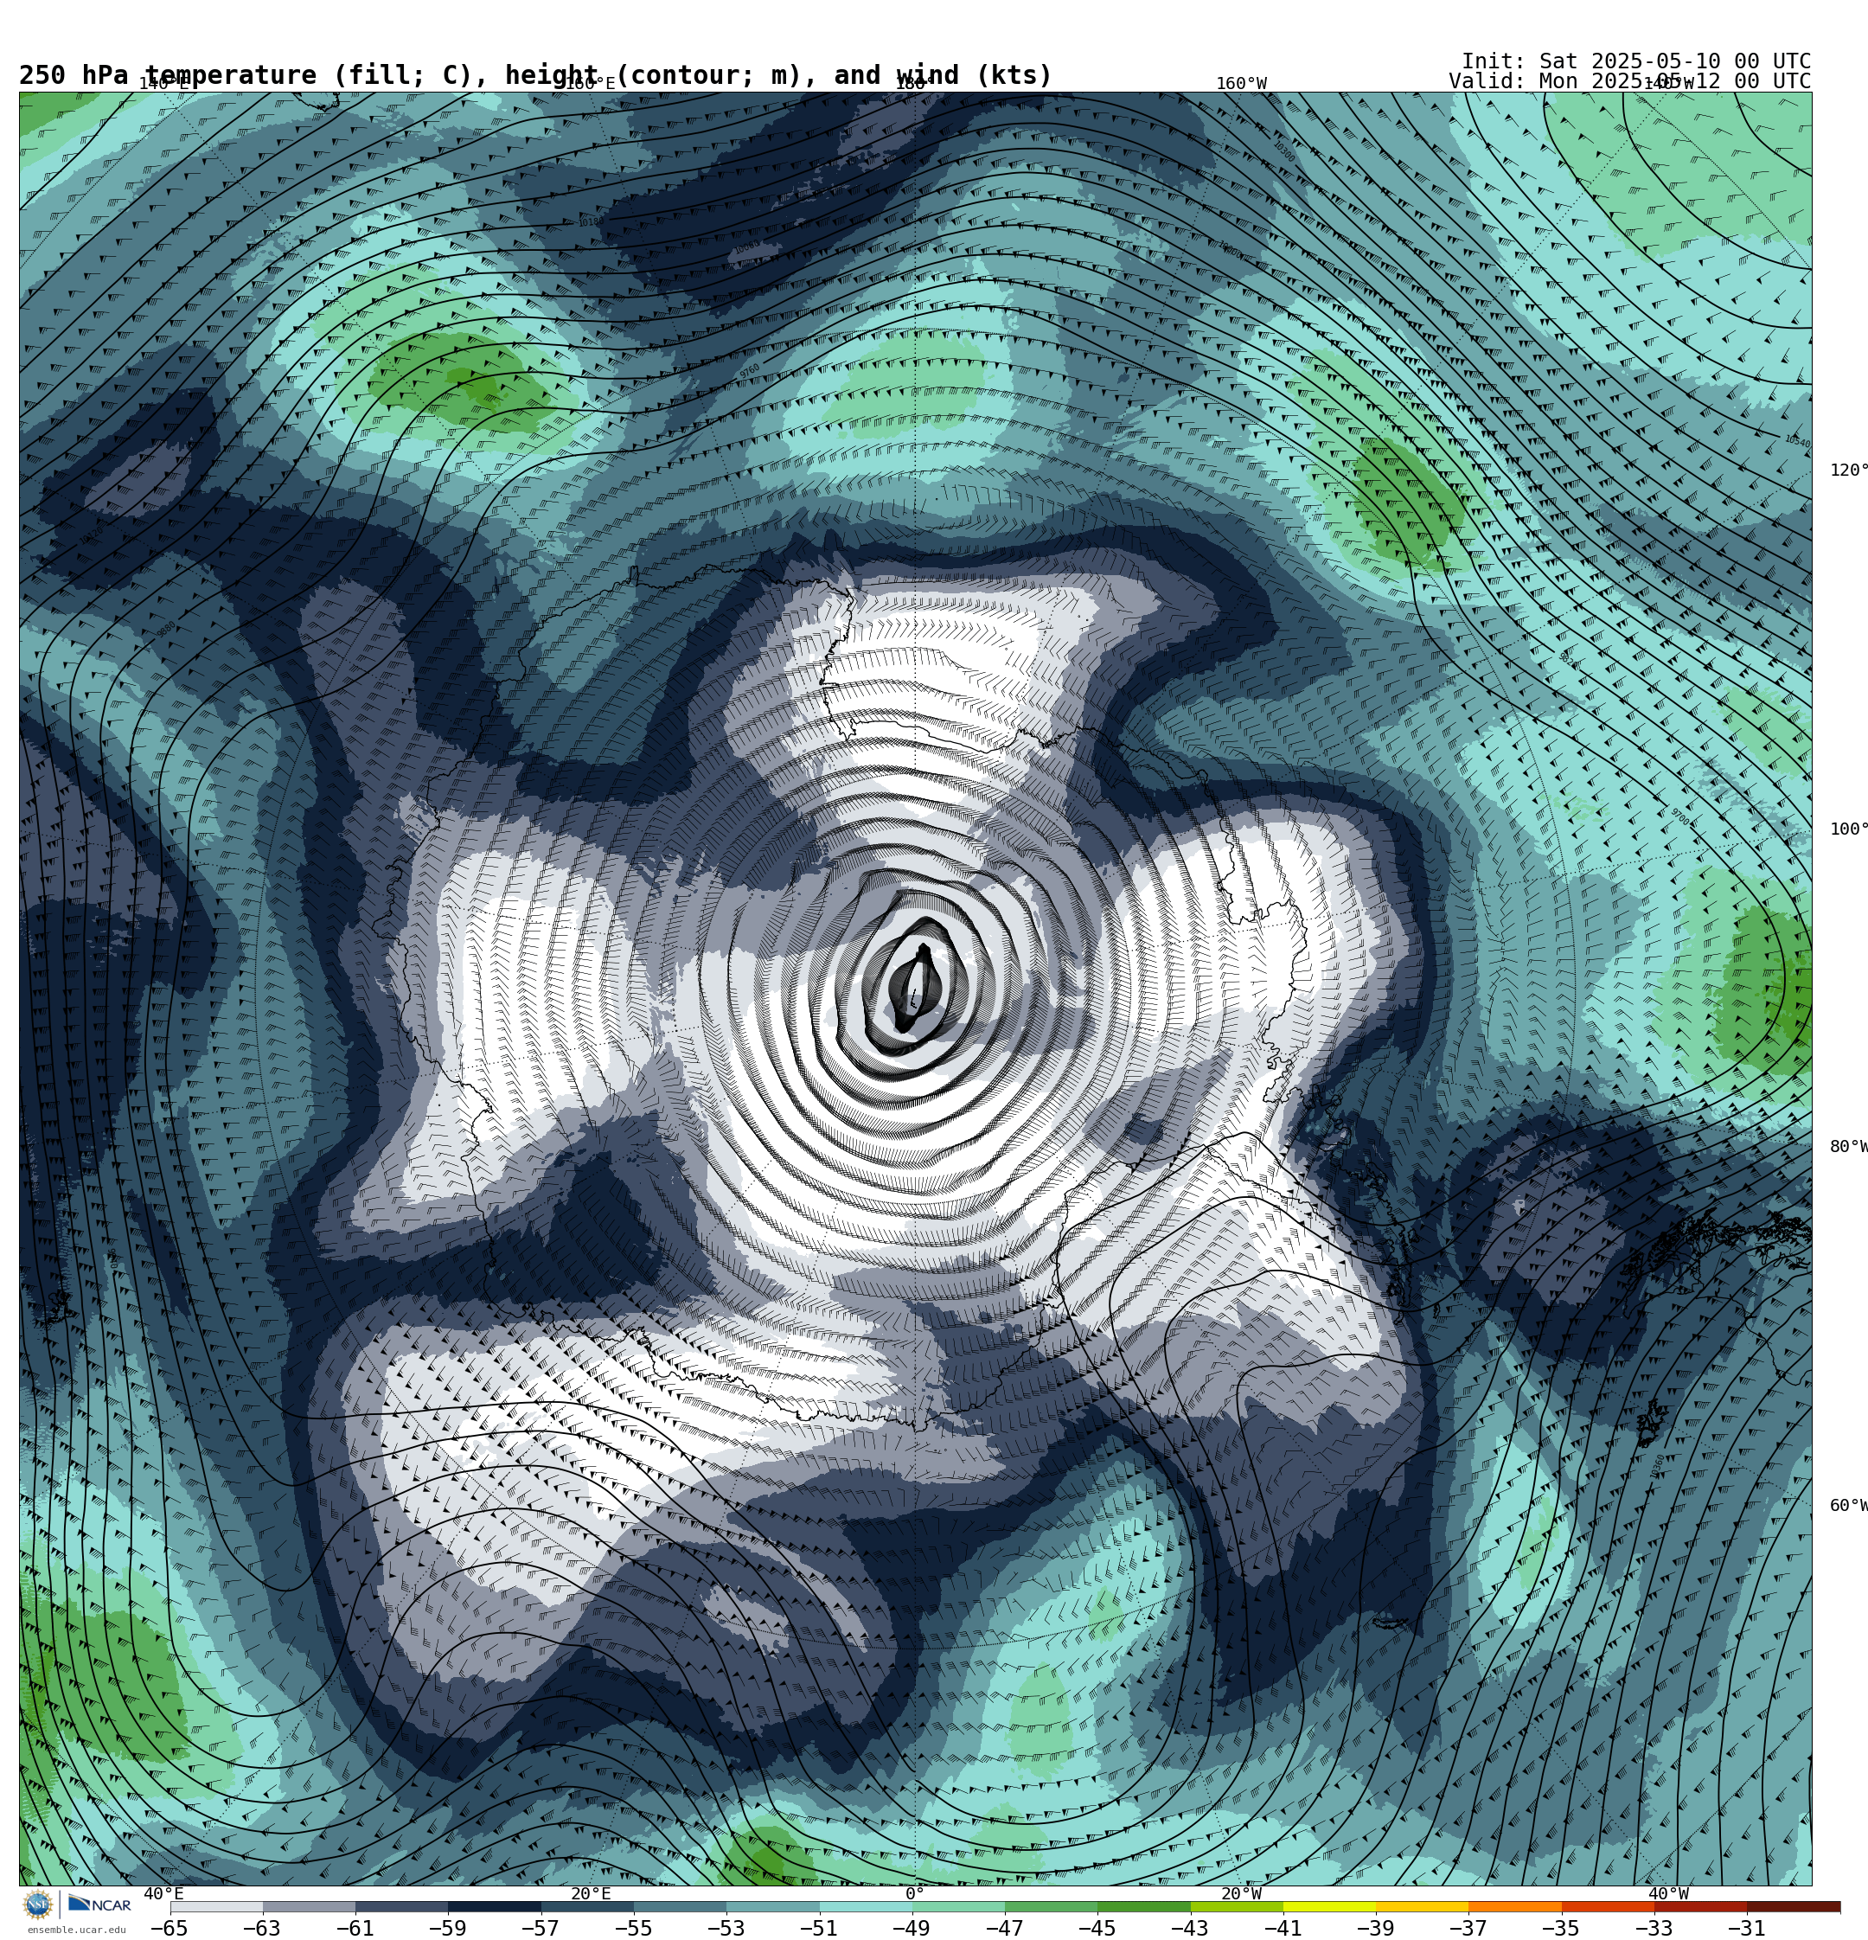1868x1940 pixels.
Task: Pick the -61 to -59 slate swatch
Action: click(x=402, y=1906)
